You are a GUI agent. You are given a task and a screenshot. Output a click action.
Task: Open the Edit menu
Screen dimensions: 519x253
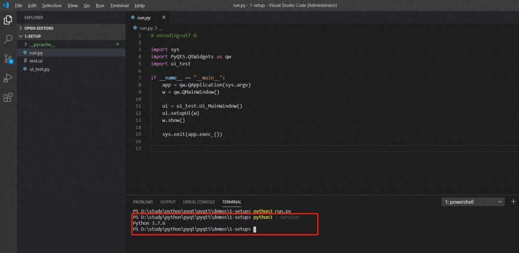point(32,6)
